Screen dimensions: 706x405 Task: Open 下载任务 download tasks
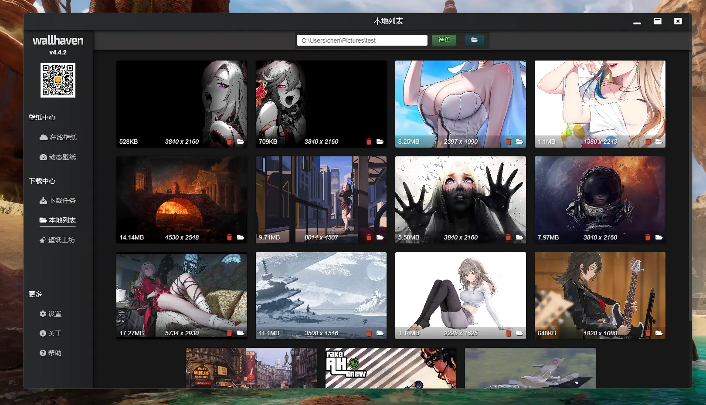(x=58, y=200)
